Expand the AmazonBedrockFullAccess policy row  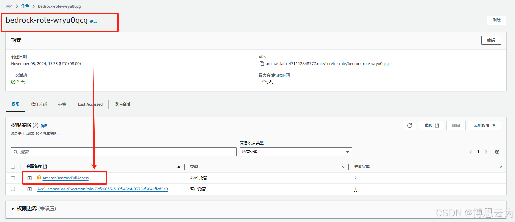tap(29, 178)
